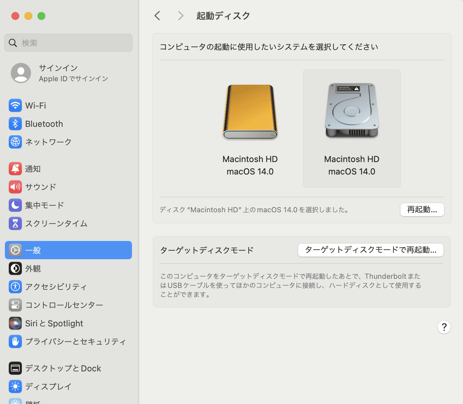Select Bluetooth sidebar label
This screenshot has width=463, height=404.
pos(44,124)
